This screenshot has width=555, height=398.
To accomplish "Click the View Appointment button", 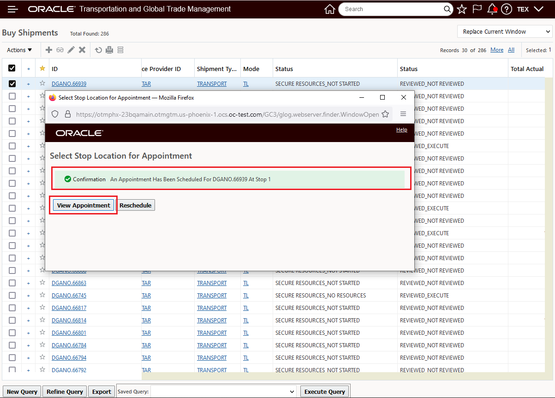I will click(x=84, y=205).
